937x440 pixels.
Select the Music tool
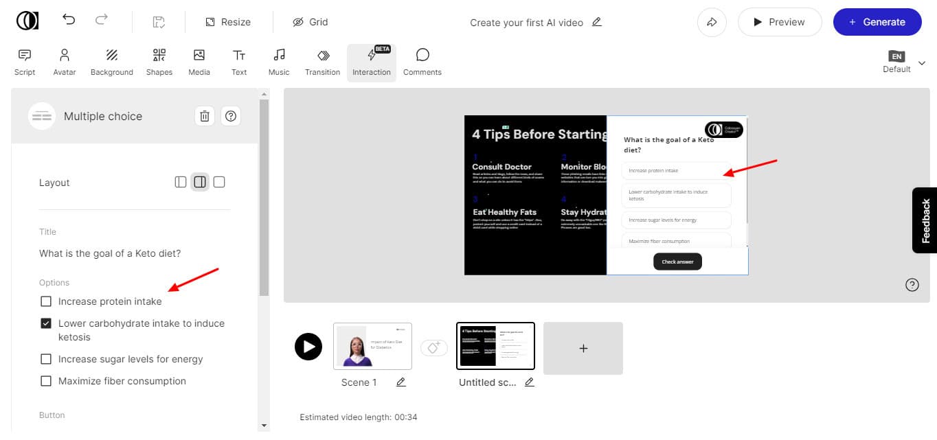tap(279, 62)
